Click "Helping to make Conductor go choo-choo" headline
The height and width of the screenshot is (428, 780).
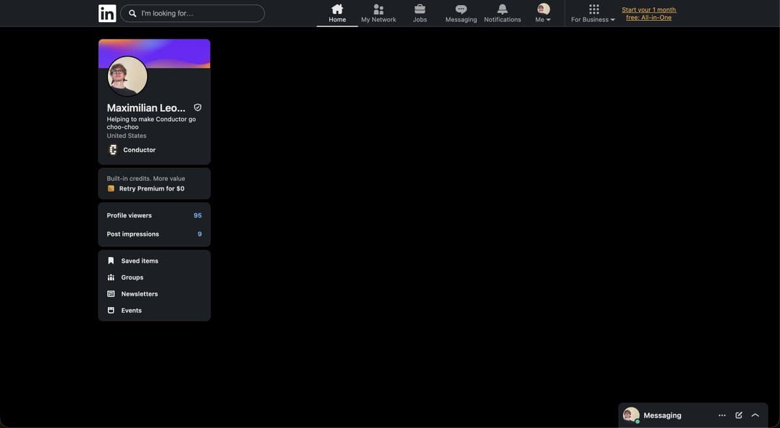(151, 123)
